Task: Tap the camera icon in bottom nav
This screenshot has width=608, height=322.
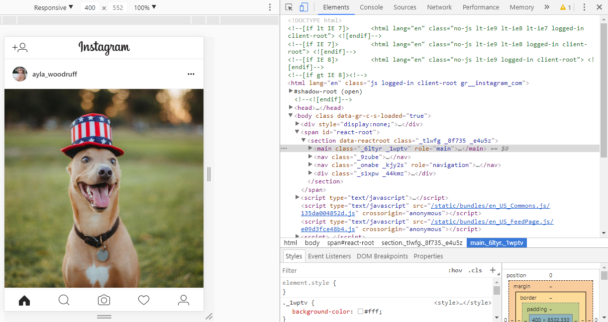Action: (x=104, y=300)
